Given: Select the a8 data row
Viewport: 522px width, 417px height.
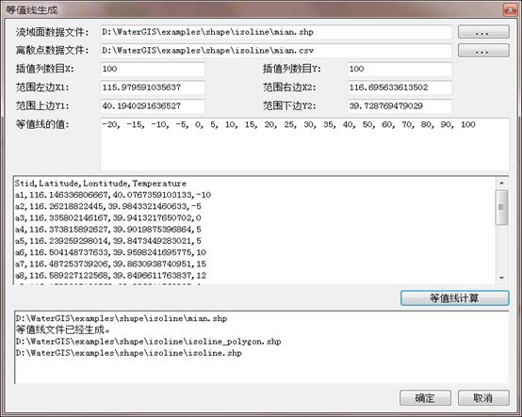Looking at the screenshot, I should point(110,276).
